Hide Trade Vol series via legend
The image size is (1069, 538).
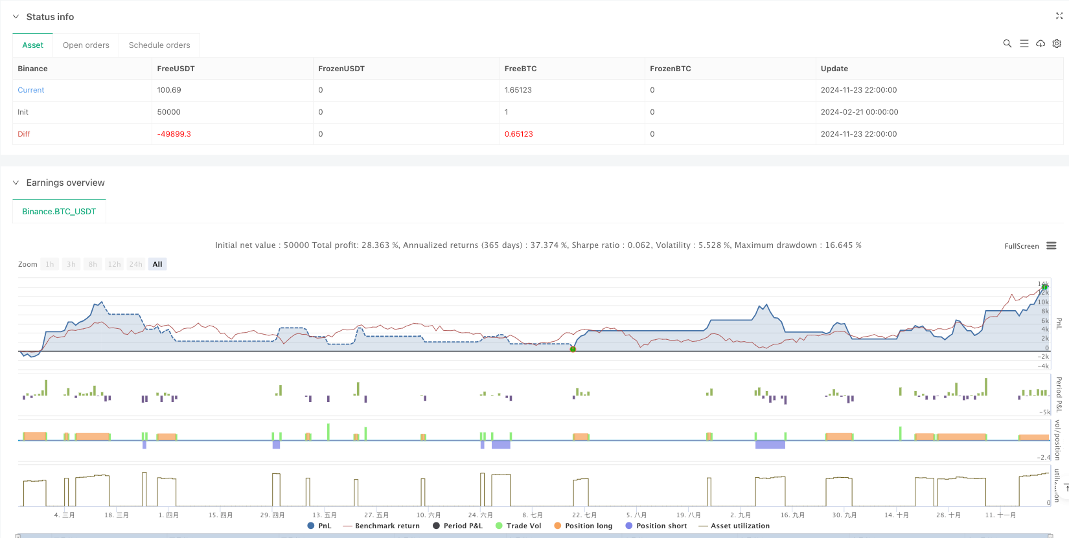click(518, 526)
